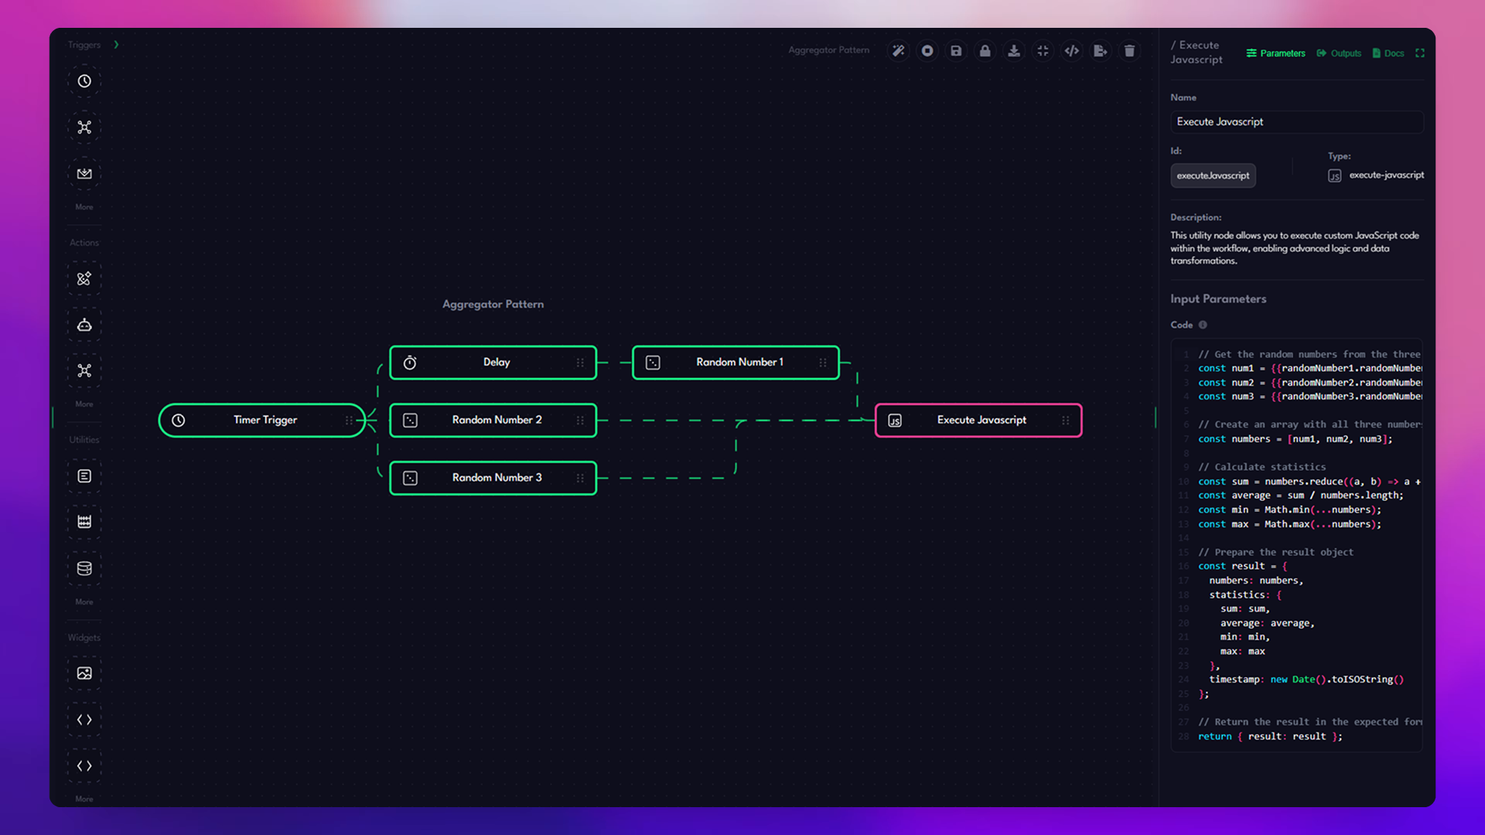Open the code view
This screenshot has width=1485, height=835.
pyautogui.click(x=1071, y=50)
